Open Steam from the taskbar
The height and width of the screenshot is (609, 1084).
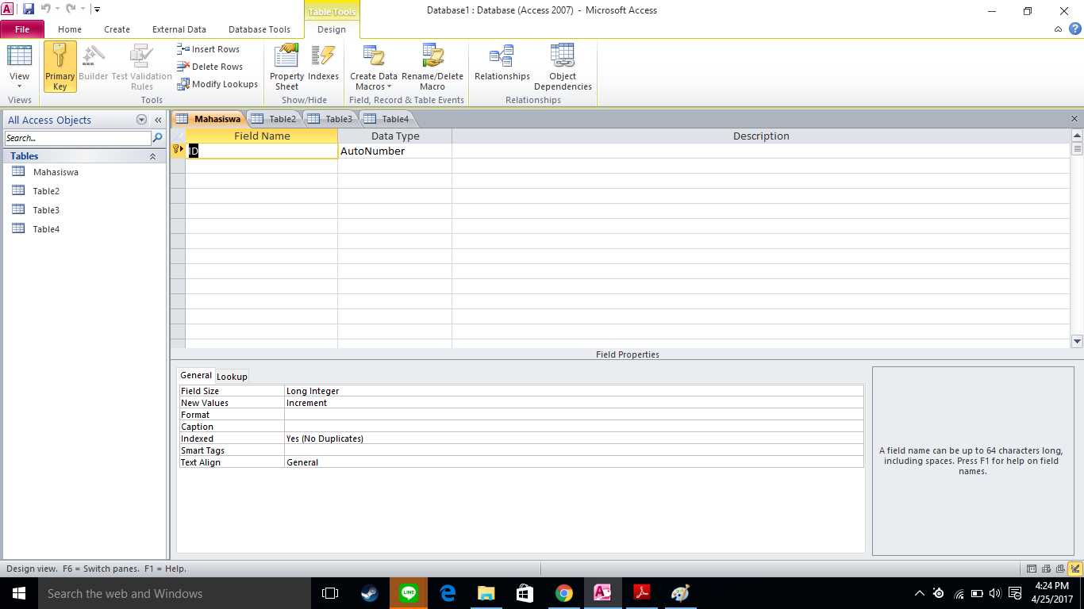coord(370,593)
